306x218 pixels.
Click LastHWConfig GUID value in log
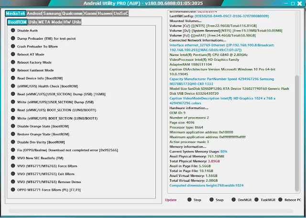pos(231,16)
